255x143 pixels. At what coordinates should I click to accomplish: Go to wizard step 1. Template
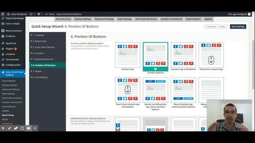coord(47,35)
